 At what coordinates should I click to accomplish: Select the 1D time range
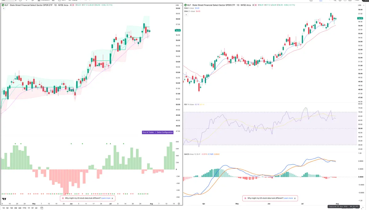coord(3,208)
